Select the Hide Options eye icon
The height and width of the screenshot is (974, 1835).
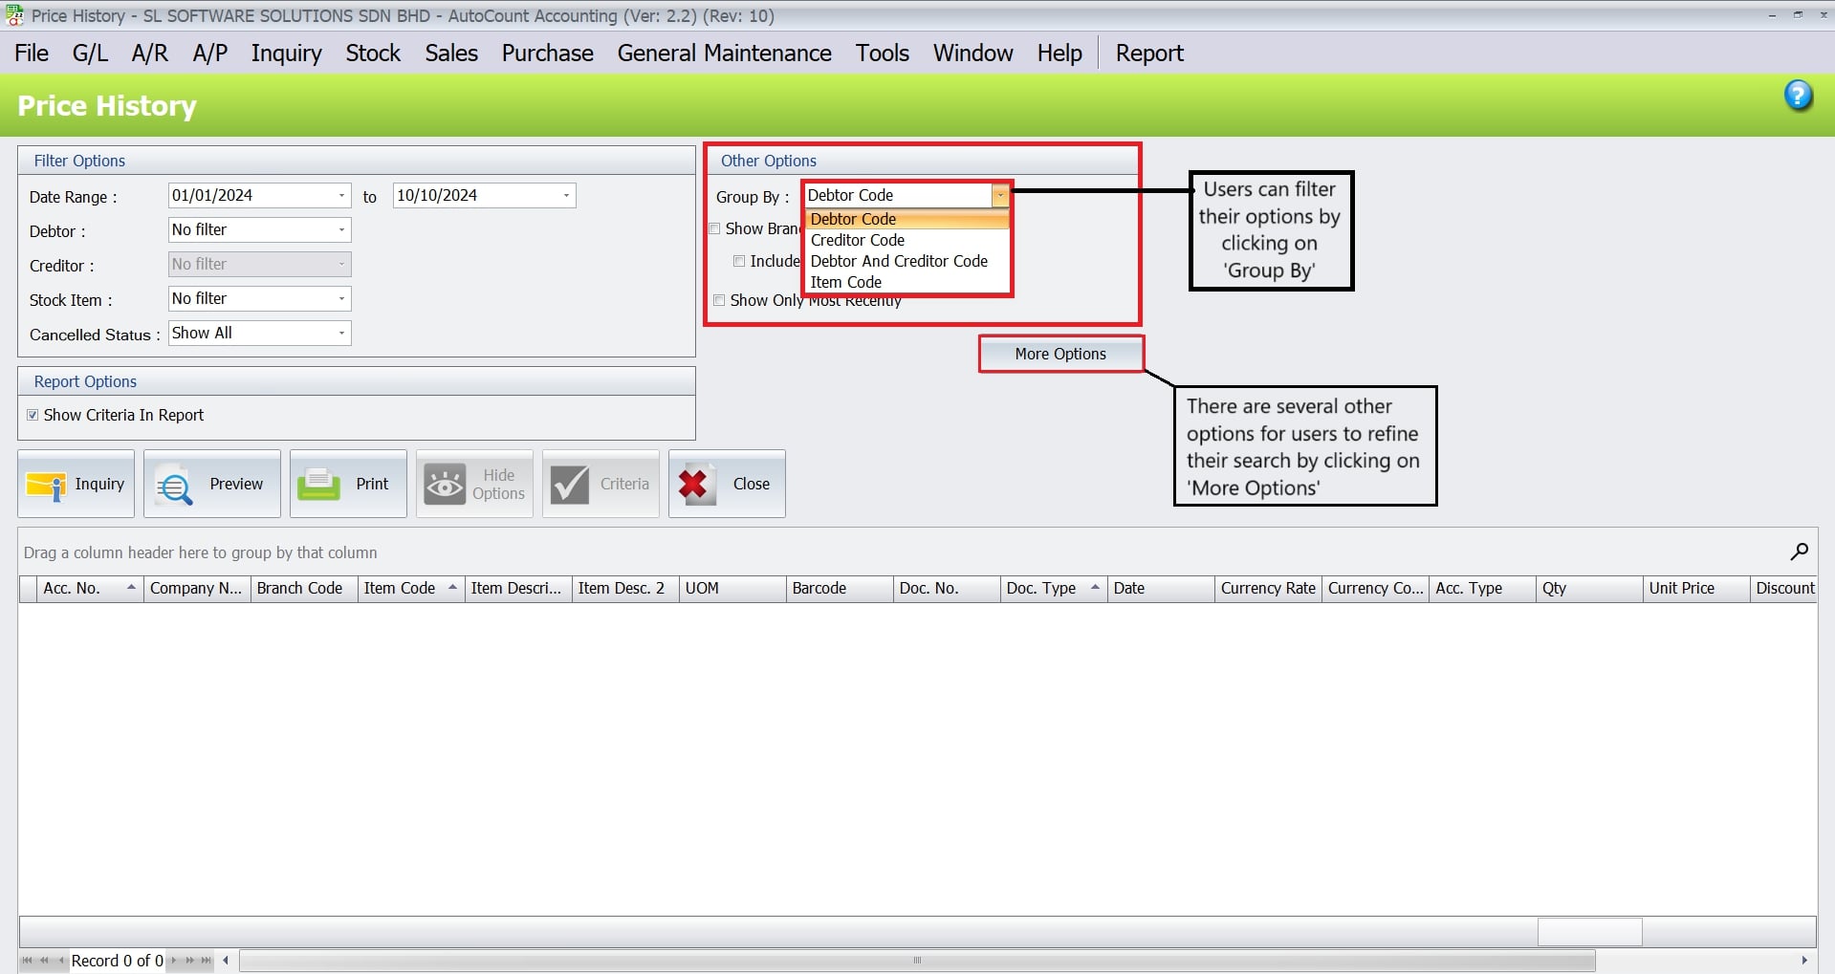click(446, 484)
